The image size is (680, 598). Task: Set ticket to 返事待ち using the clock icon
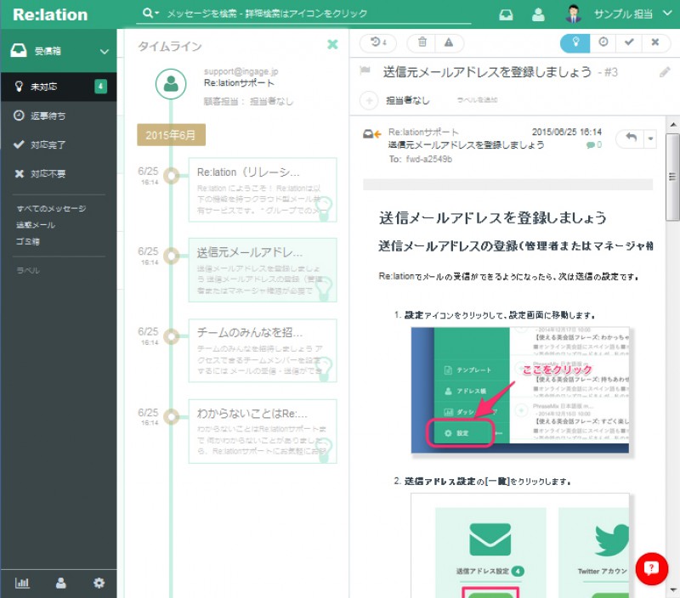pyautogui.click(x=603, y=42)
